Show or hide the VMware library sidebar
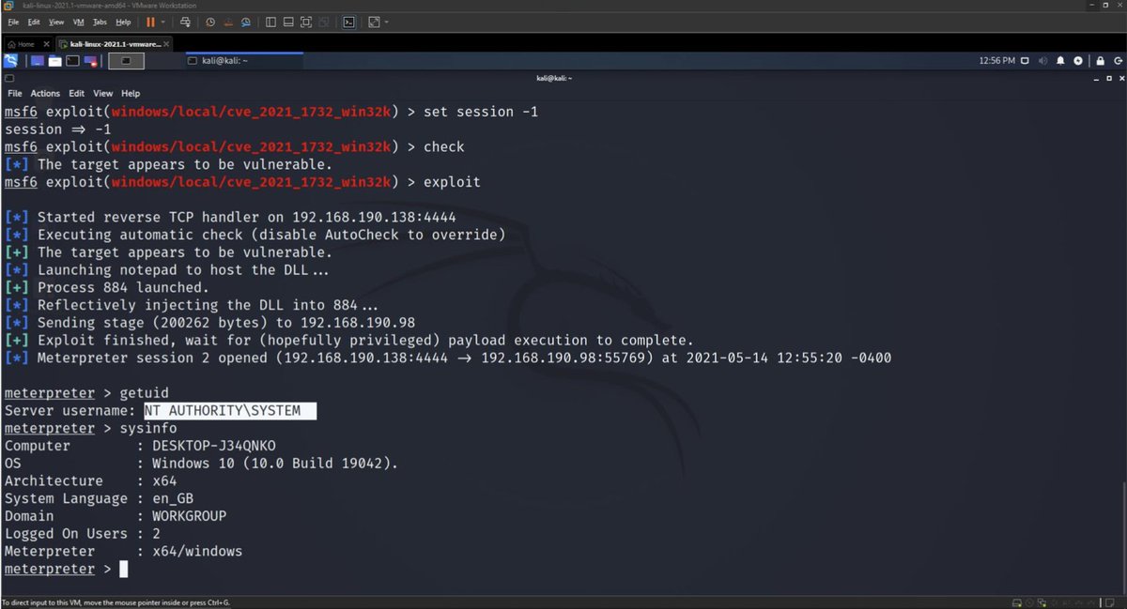Image resolution: width=1127 pixels, height=609 pixels. (x=270, y=22)
